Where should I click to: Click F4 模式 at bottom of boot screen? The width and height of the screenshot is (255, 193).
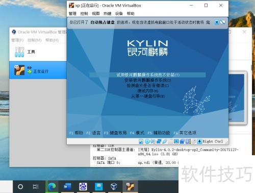[137, 133]
